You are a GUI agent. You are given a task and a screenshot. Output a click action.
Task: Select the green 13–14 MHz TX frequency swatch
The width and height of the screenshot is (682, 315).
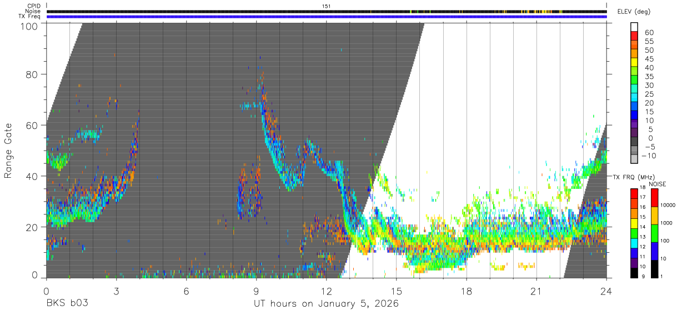(634, 233)
